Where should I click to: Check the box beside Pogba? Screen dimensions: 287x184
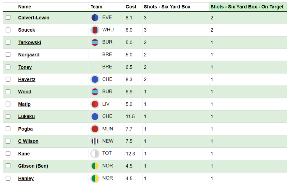pos(8,129)
